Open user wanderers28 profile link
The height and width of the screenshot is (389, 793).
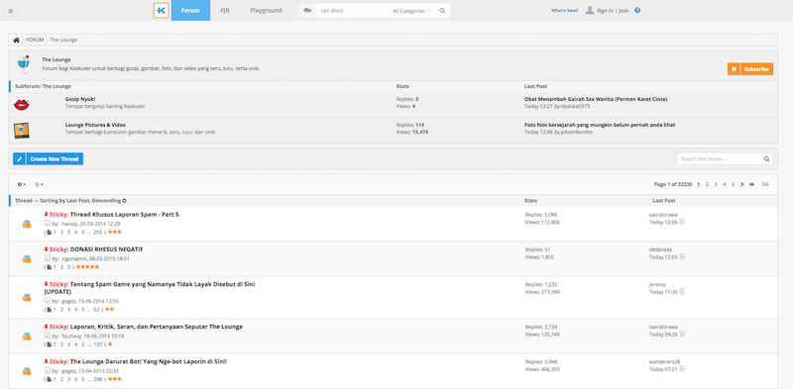(x=664, y=361)
